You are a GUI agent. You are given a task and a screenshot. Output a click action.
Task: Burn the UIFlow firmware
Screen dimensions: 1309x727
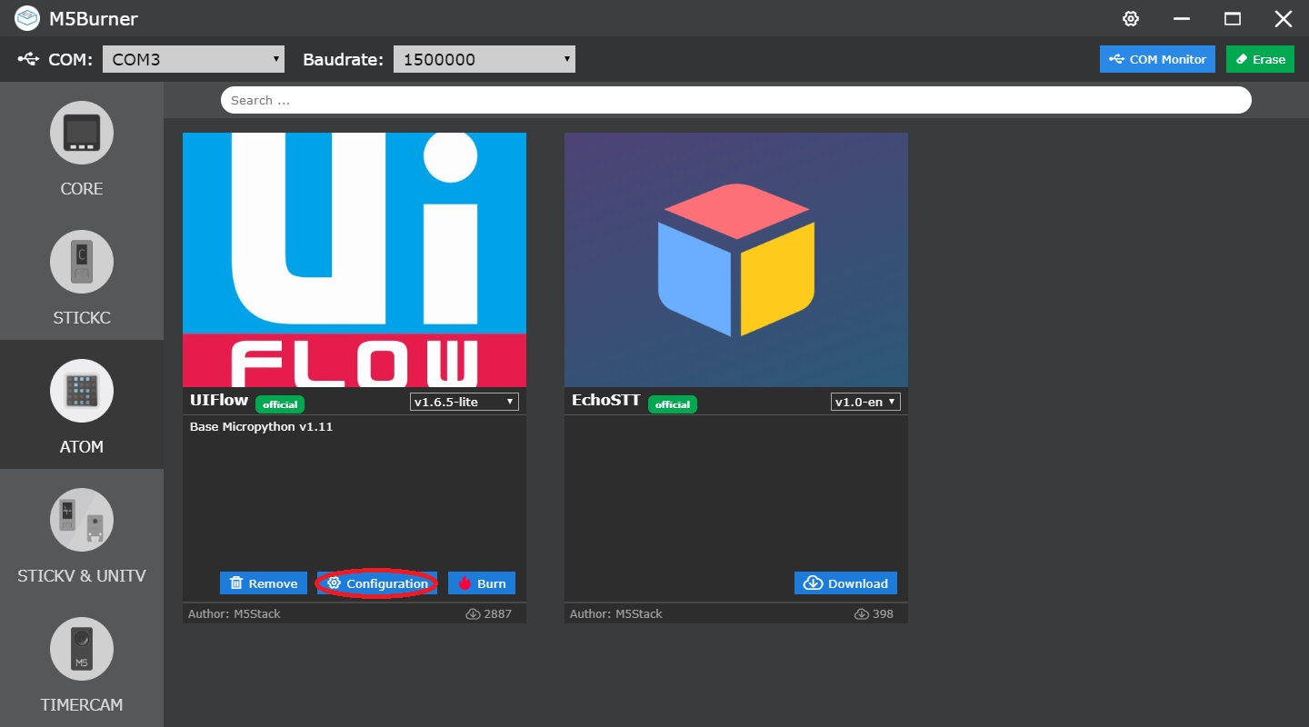click(481, 583)
